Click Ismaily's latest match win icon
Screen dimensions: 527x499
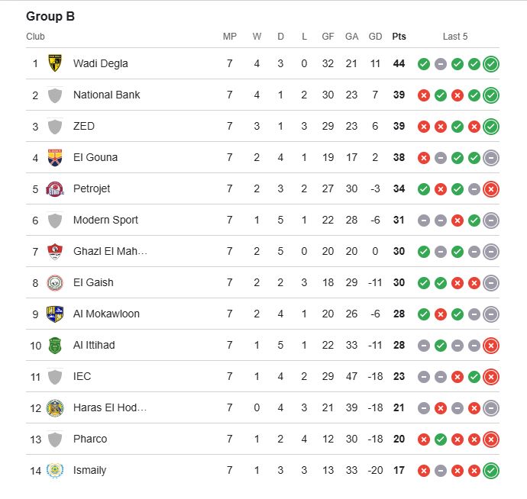[491, 471]
